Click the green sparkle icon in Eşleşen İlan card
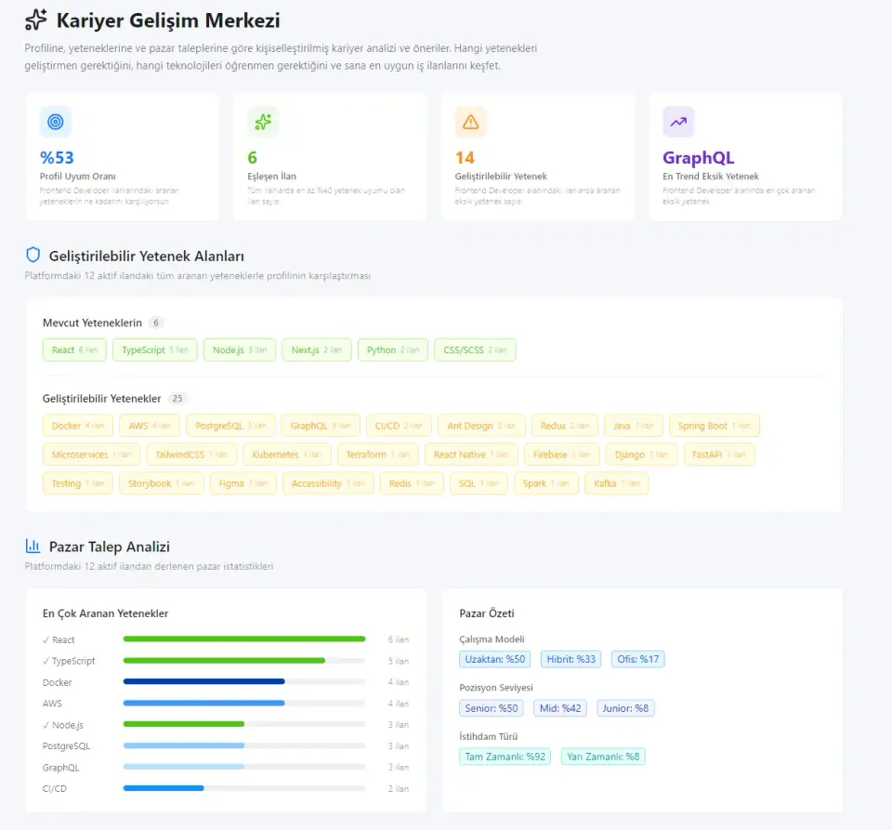This screenshot has height=830, width=892. tap(263, 122)
